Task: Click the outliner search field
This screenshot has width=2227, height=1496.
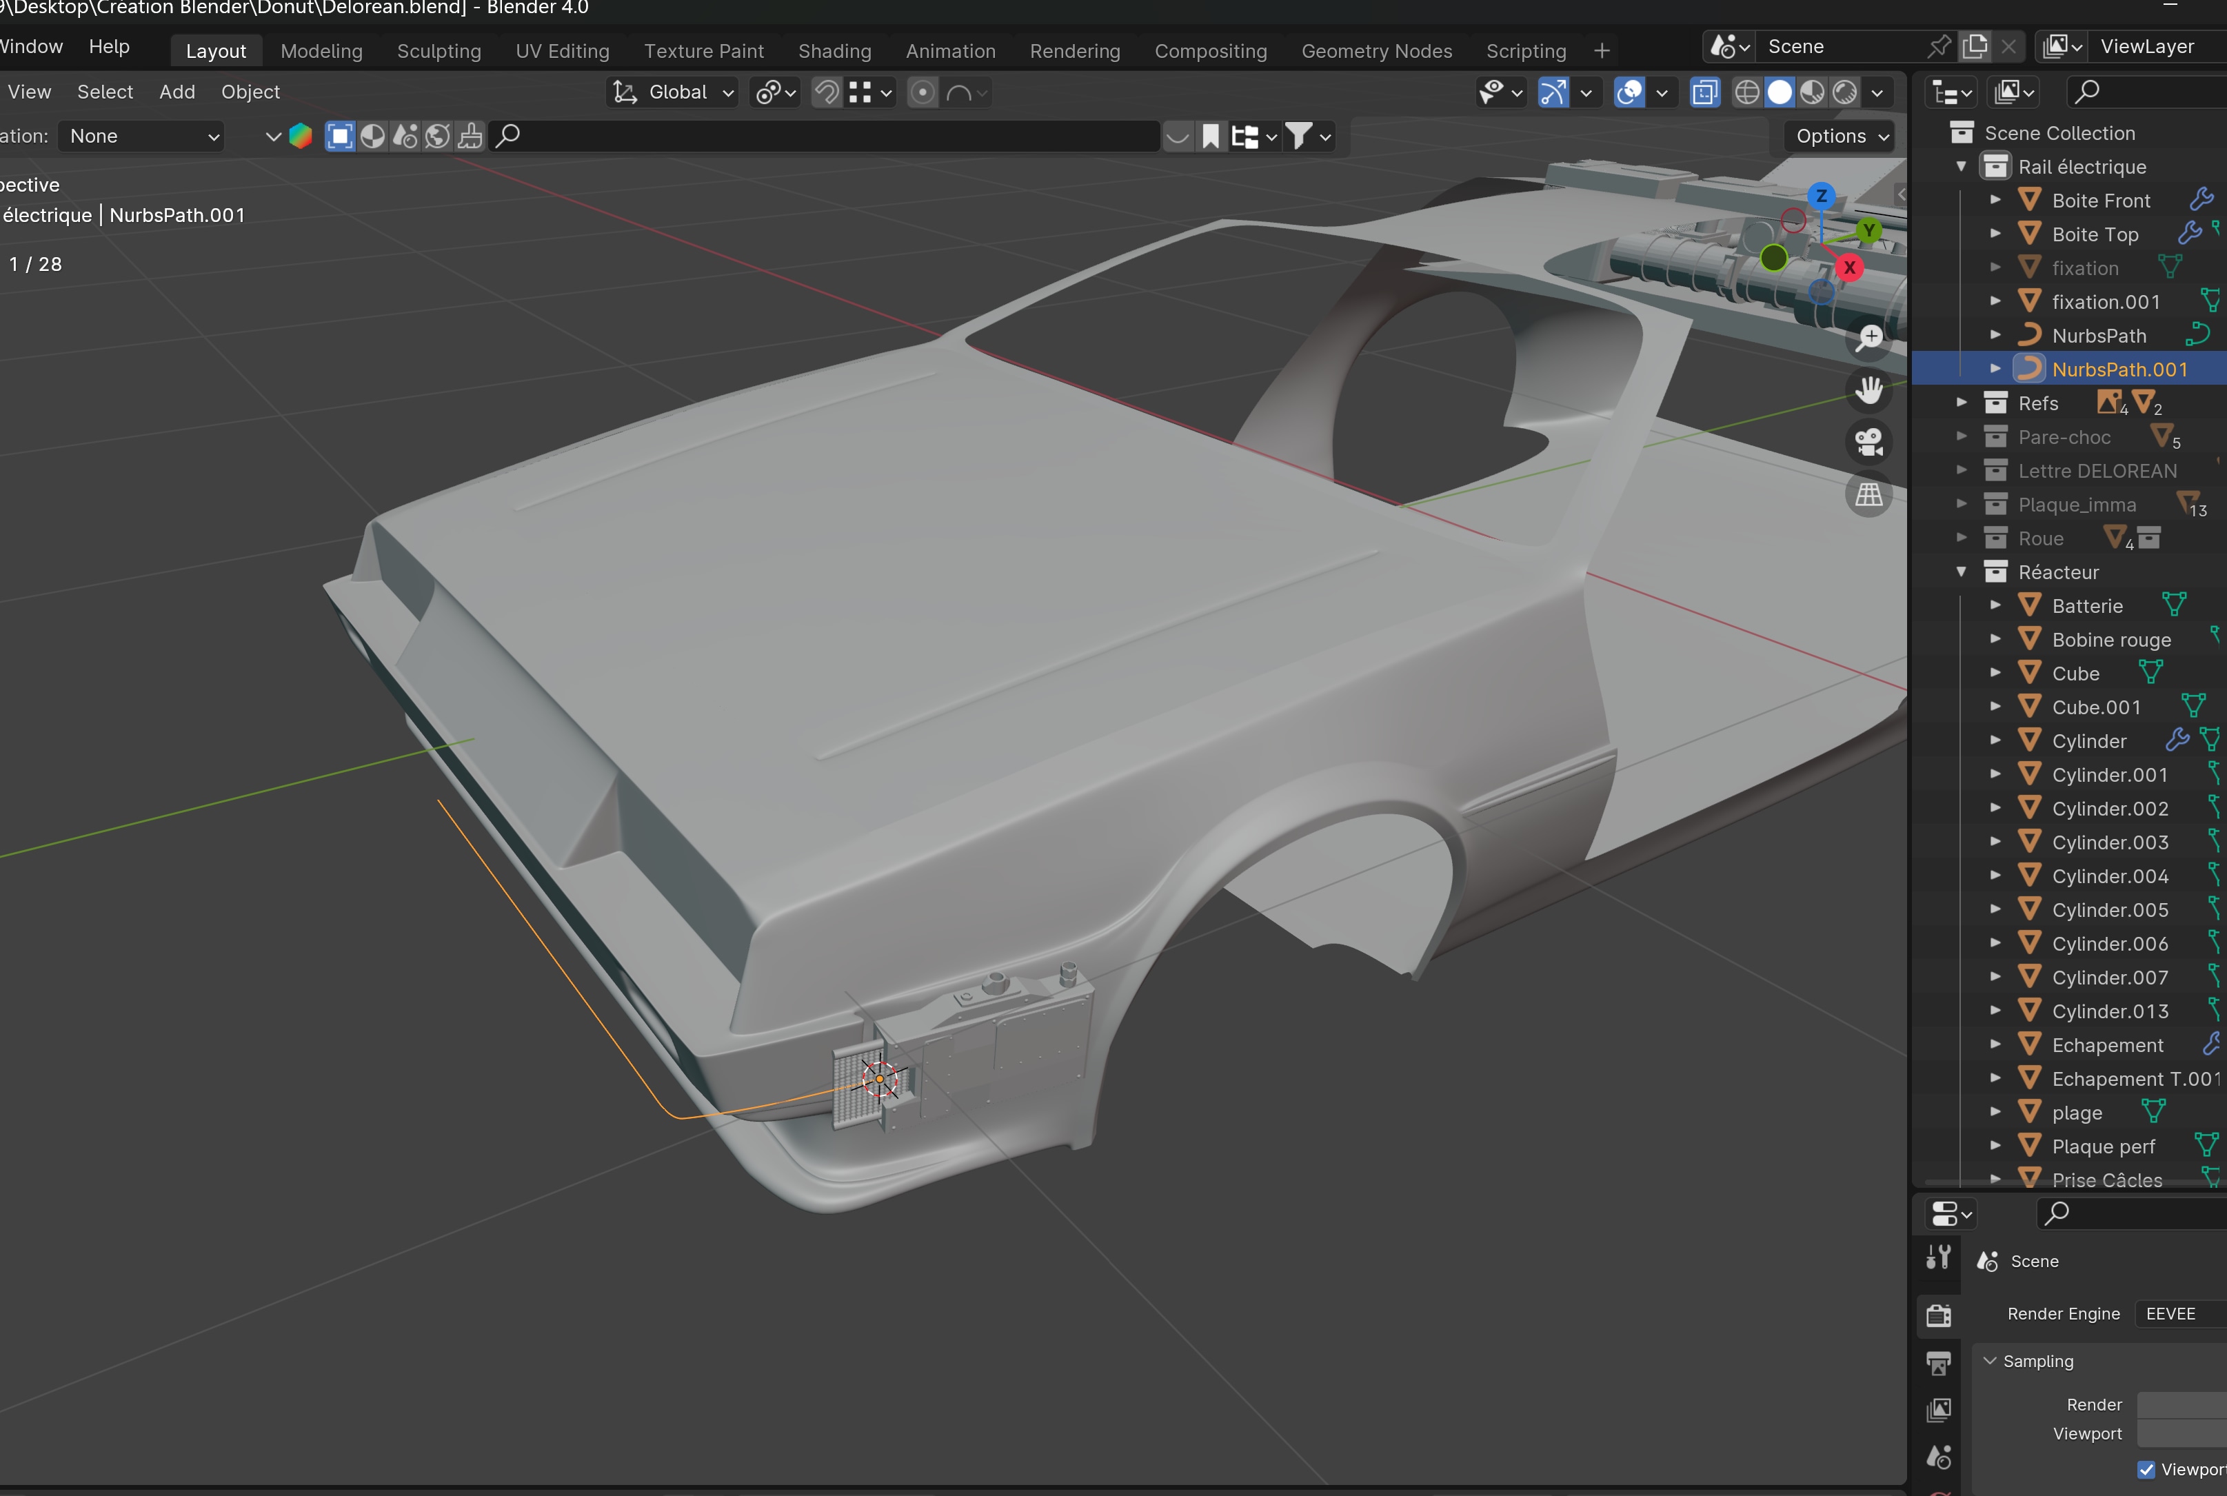Action: pyautogui.click(x=2147, y=92)
